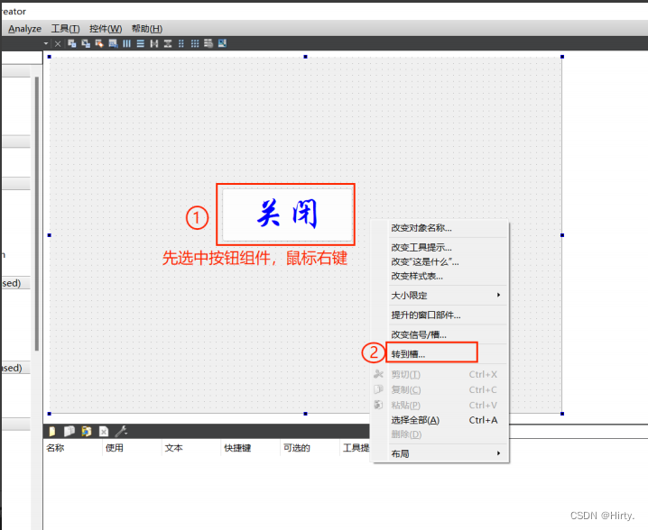Select the 关闭 push button on form
The image size is (648, 530).
[287, 215]
